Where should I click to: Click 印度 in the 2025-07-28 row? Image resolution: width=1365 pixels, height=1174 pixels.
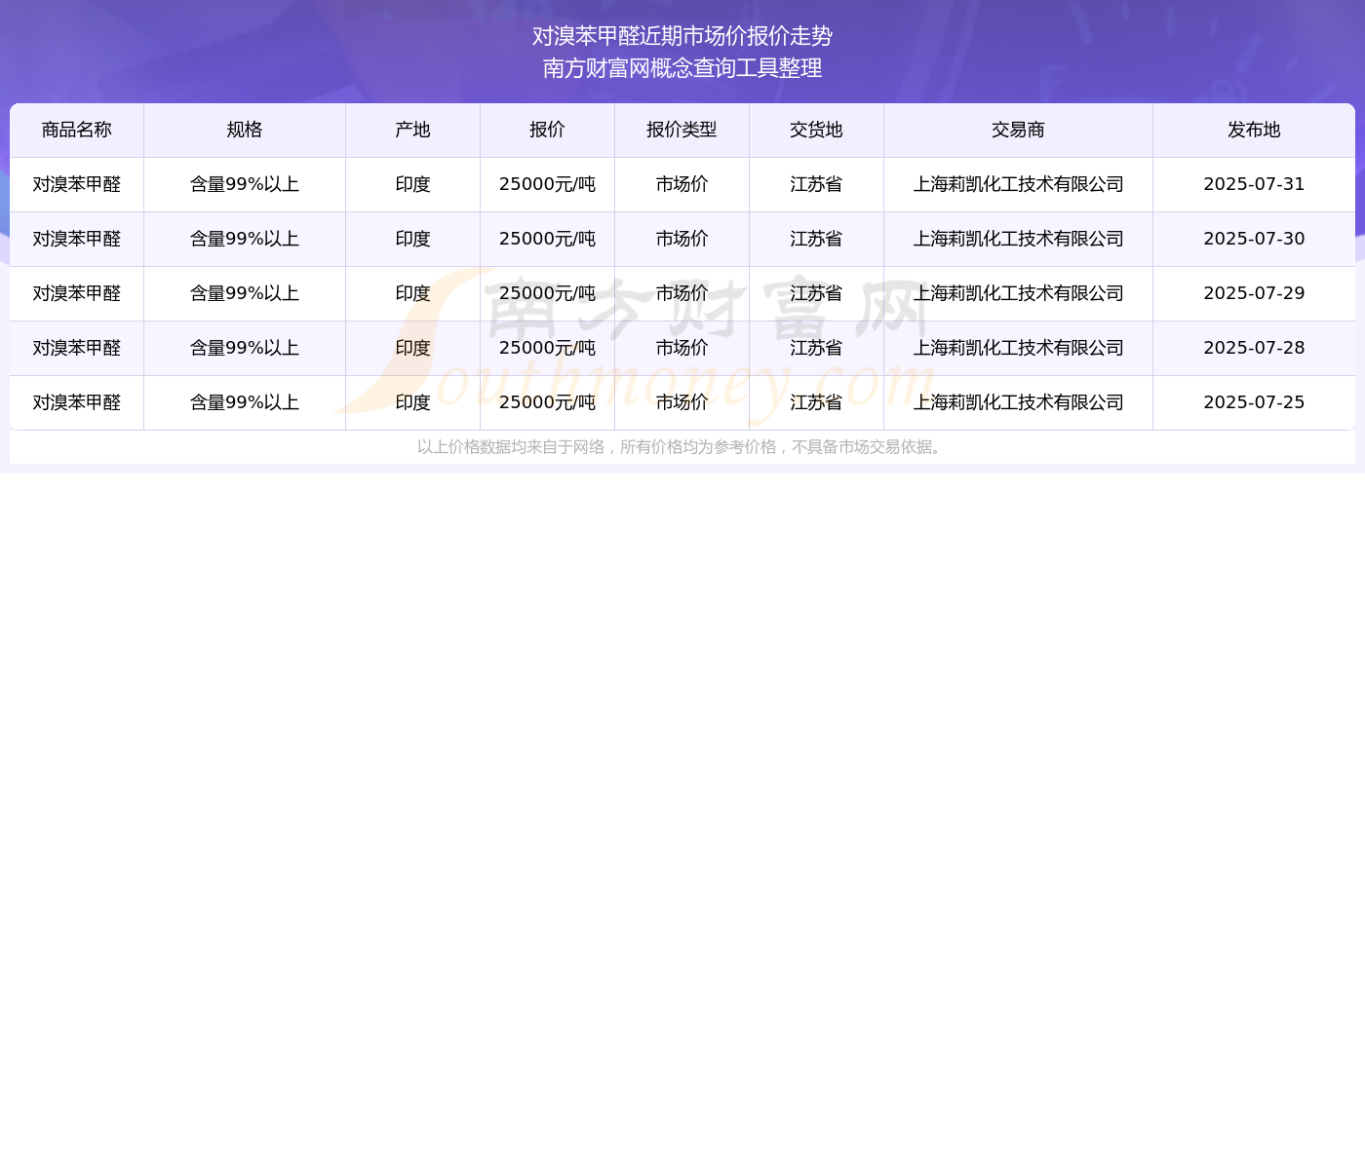[x=413, y=348]
